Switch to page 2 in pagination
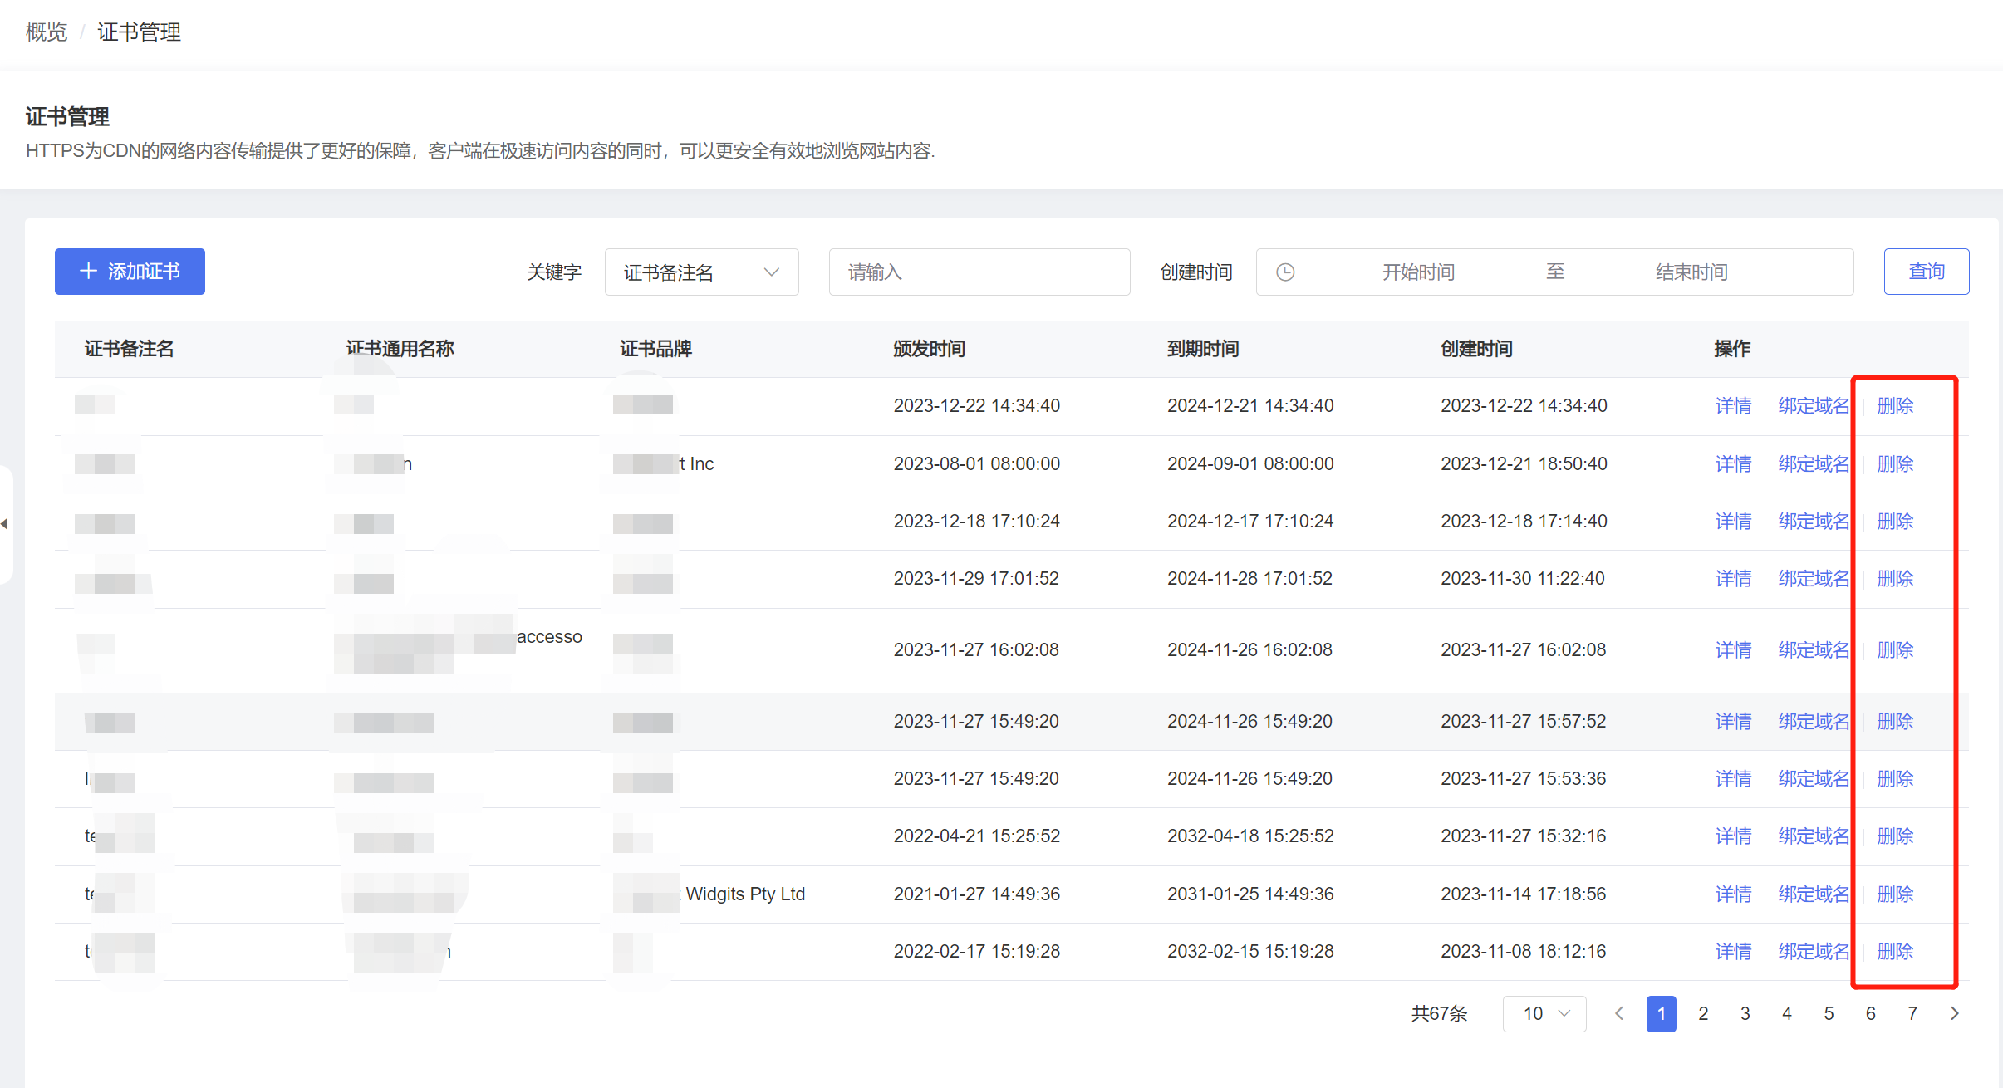This screenshot has width=2003, height=1088. coord(1703,1013)
